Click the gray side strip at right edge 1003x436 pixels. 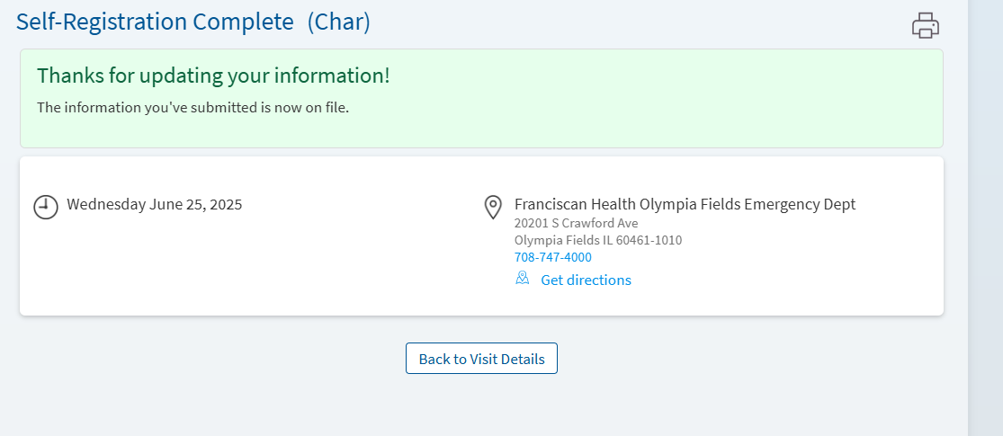[x=985, y=218]
